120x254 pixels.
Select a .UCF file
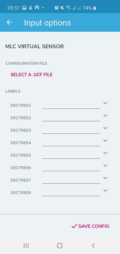tap(31, 74)
